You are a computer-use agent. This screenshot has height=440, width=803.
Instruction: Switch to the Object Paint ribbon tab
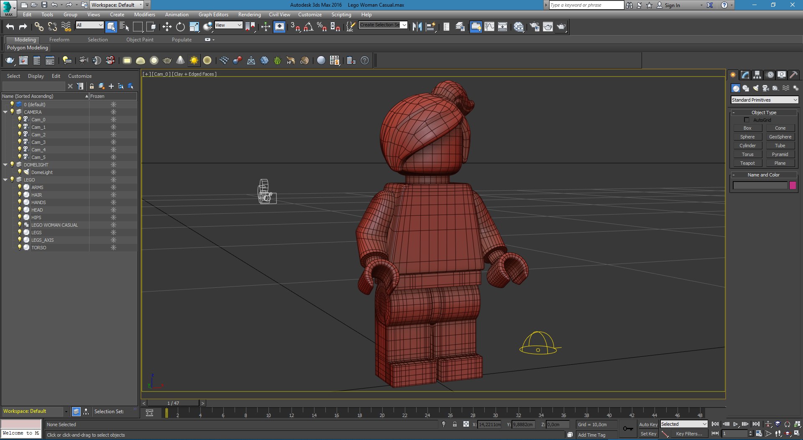click(140, 40)
